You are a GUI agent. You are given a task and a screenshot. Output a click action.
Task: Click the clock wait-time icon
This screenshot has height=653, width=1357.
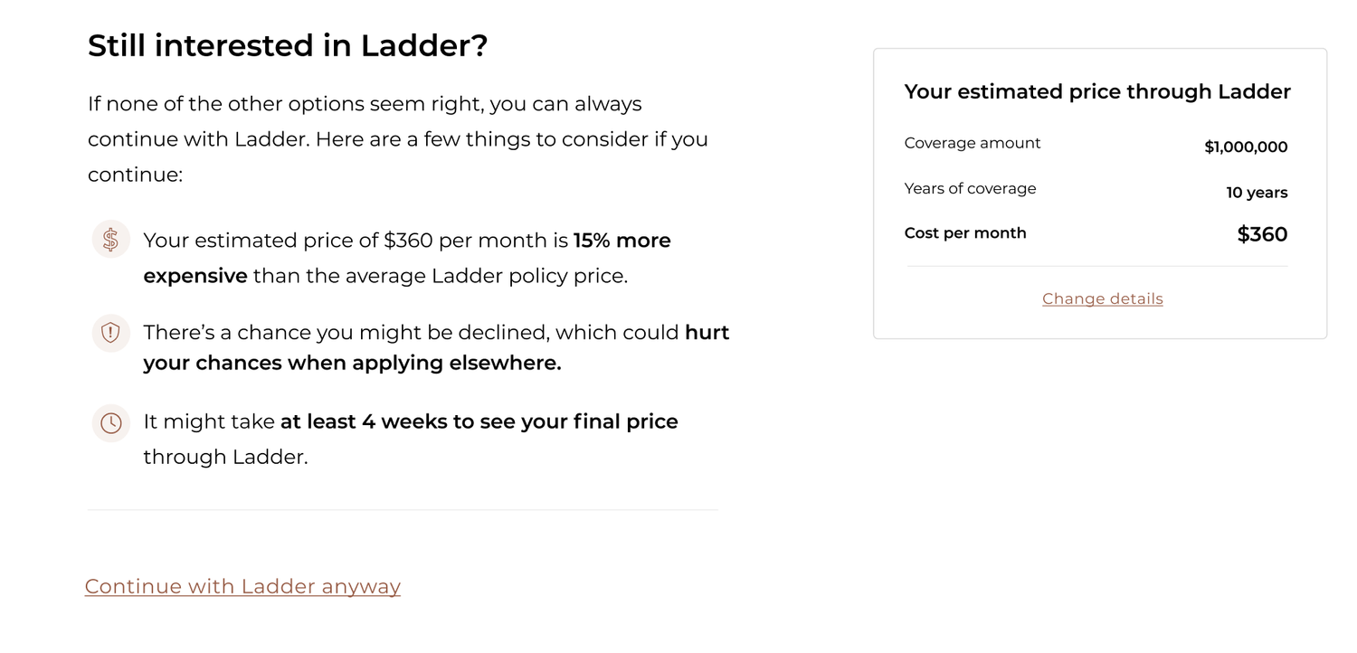[110, 422]
